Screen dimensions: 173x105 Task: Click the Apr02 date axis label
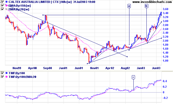pos(110,68)
